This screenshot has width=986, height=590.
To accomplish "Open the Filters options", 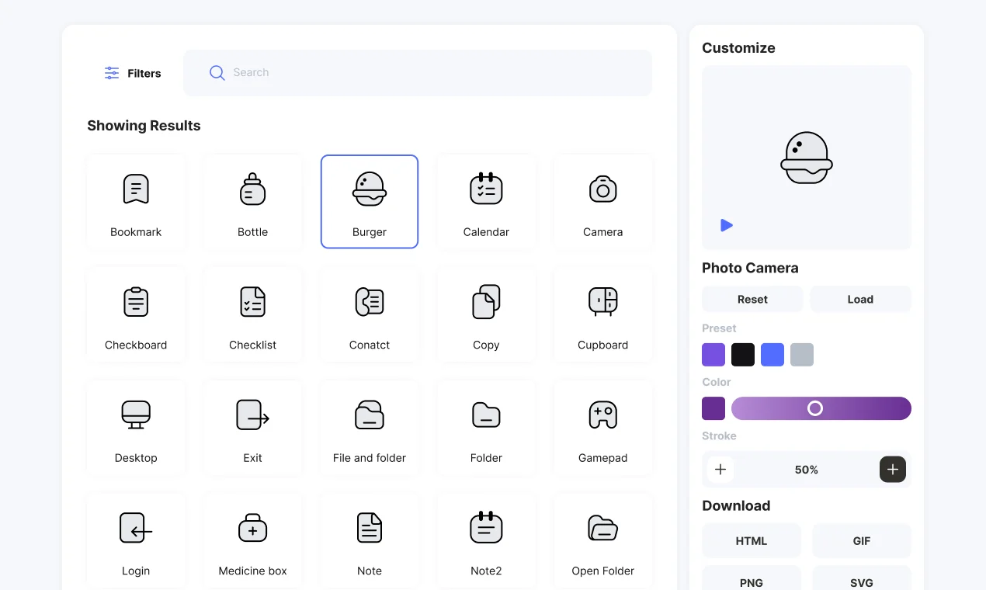I will click(x=132, y=73).
